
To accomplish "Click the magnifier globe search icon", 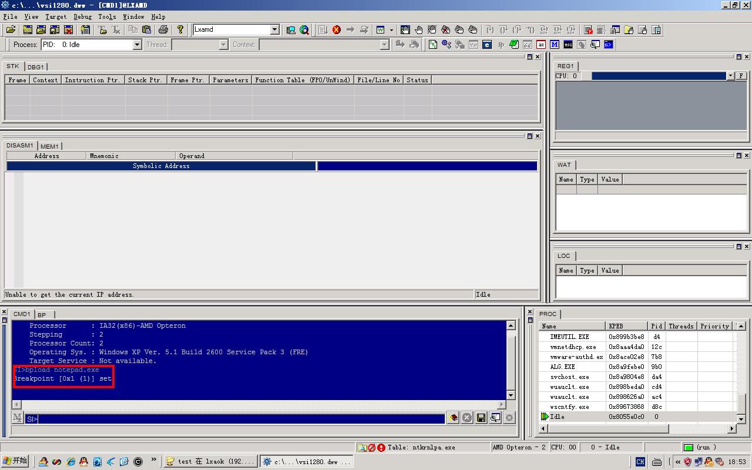I will (304, 30).
